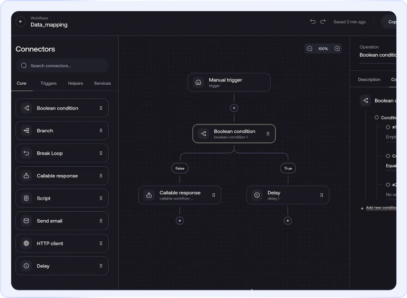Screen dimensions: 407x298
Task: Click the redo arrow icon
Action: [x=323, y=22]
